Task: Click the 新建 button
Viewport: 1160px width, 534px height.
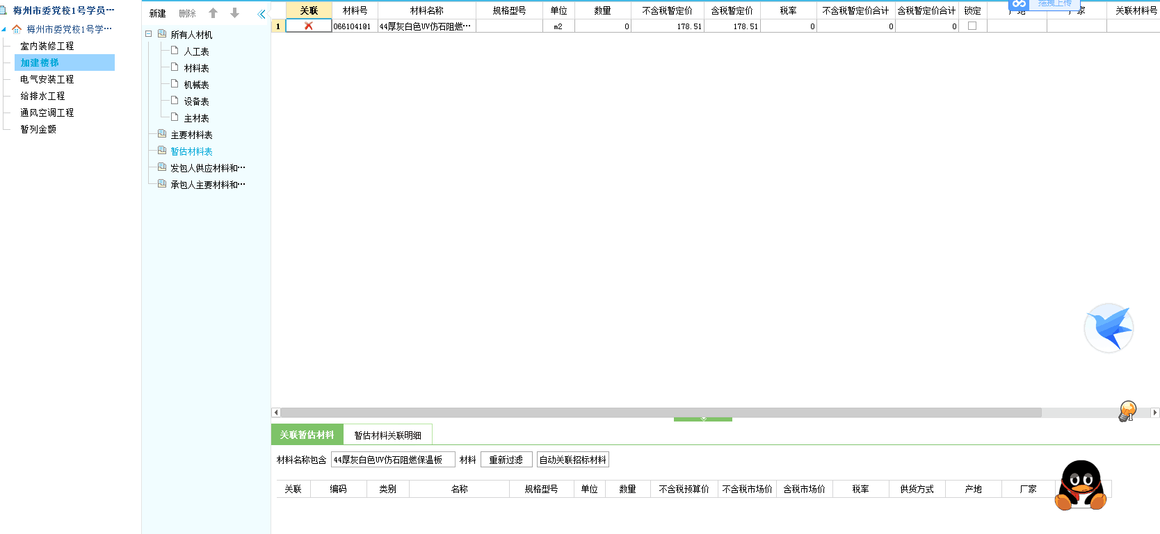Action: [x=158, y=13]
